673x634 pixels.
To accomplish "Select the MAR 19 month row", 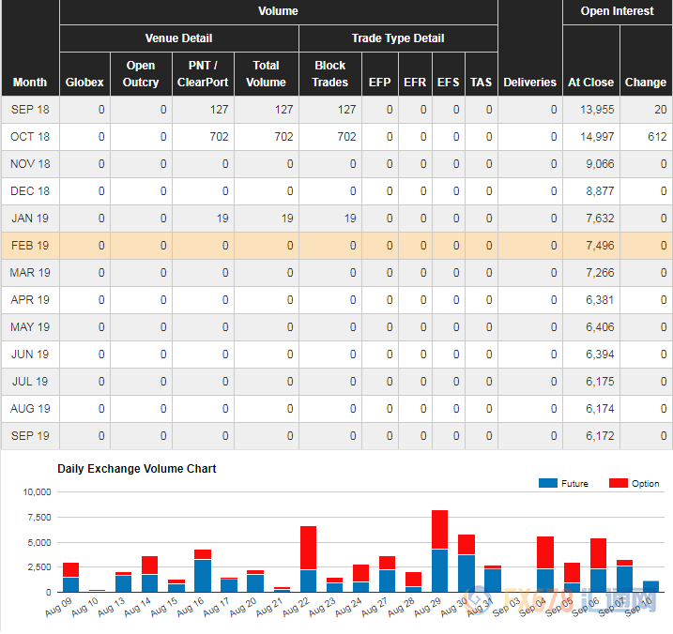I will click(336, 273).
